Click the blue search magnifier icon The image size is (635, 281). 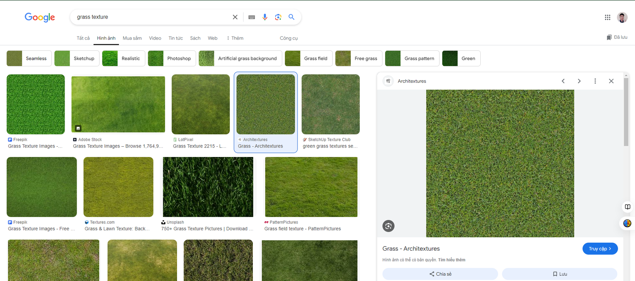pyautogui.click(x=291, y=17)
